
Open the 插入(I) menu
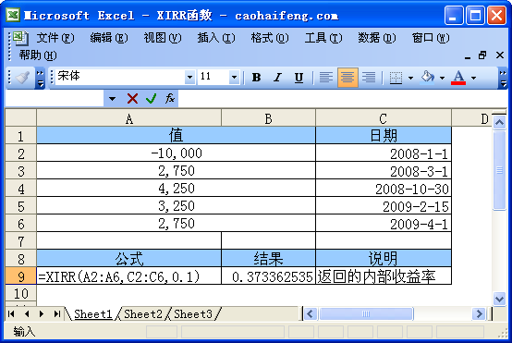(x=216, y=38)
